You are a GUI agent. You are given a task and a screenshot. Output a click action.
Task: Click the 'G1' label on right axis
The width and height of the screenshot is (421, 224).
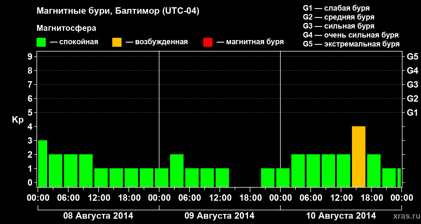tap(412, 113)
